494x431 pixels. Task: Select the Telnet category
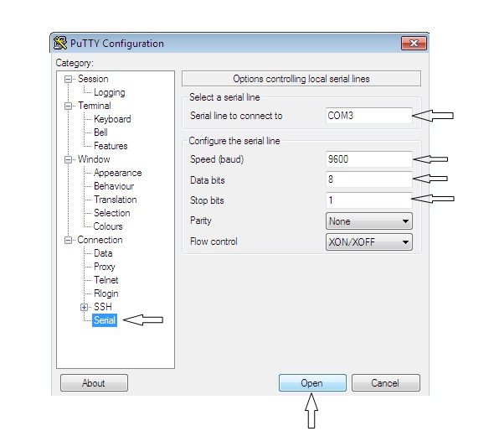(105, 280)
